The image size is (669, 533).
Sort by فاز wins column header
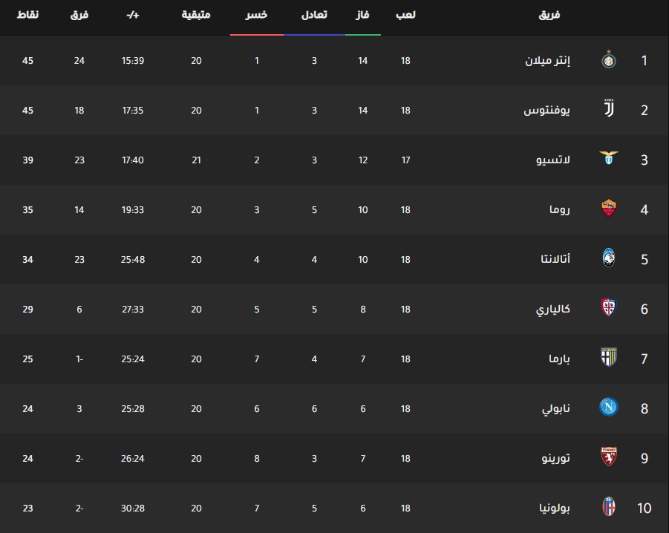[363, 15]
